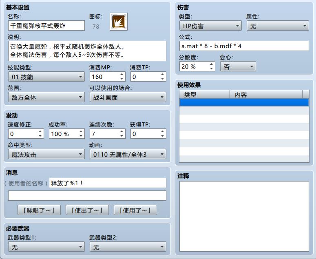Click the 说明 description text box
The width and height of the screenshot is (316, 259).
(x=87, y=51)
